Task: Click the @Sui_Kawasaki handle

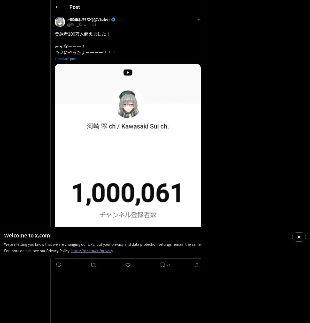Action: (x=81, y=25)
